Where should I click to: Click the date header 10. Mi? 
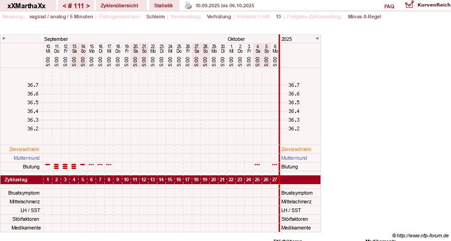(48, 49)
